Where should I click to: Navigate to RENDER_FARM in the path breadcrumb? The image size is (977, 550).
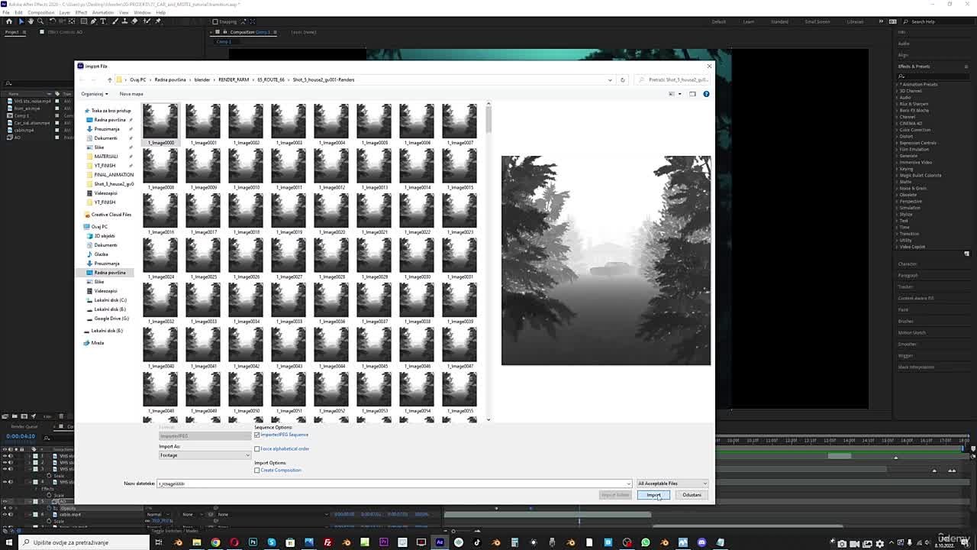tap(234, 79)
